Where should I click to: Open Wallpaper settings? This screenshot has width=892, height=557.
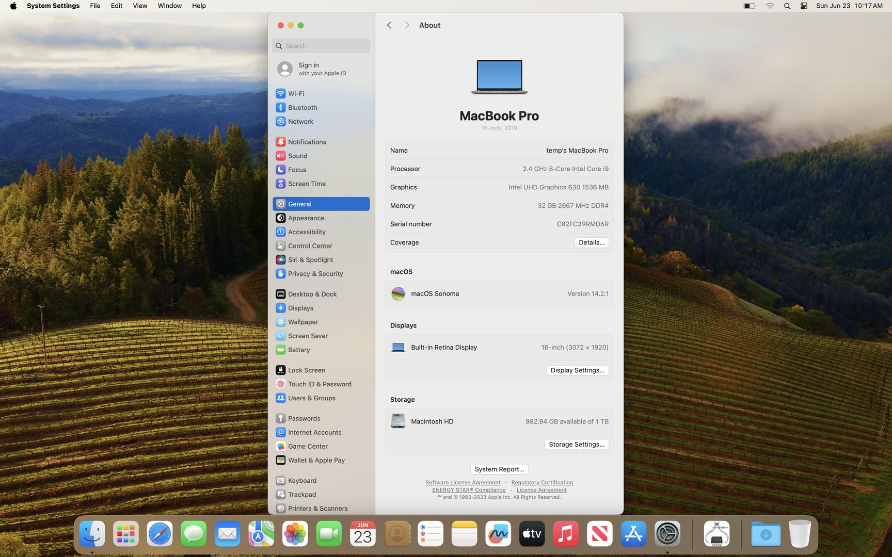[x=321, y=322]
